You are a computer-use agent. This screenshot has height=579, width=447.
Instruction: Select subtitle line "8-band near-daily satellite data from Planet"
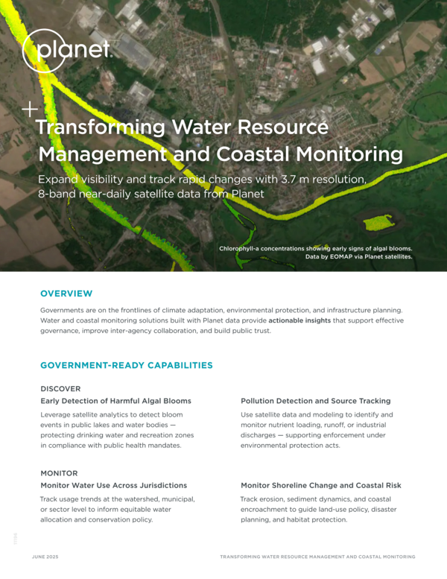(151, 194)
